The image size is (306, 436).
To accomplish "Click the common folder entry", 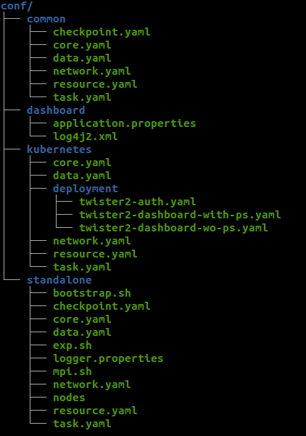I will point(46,19).
